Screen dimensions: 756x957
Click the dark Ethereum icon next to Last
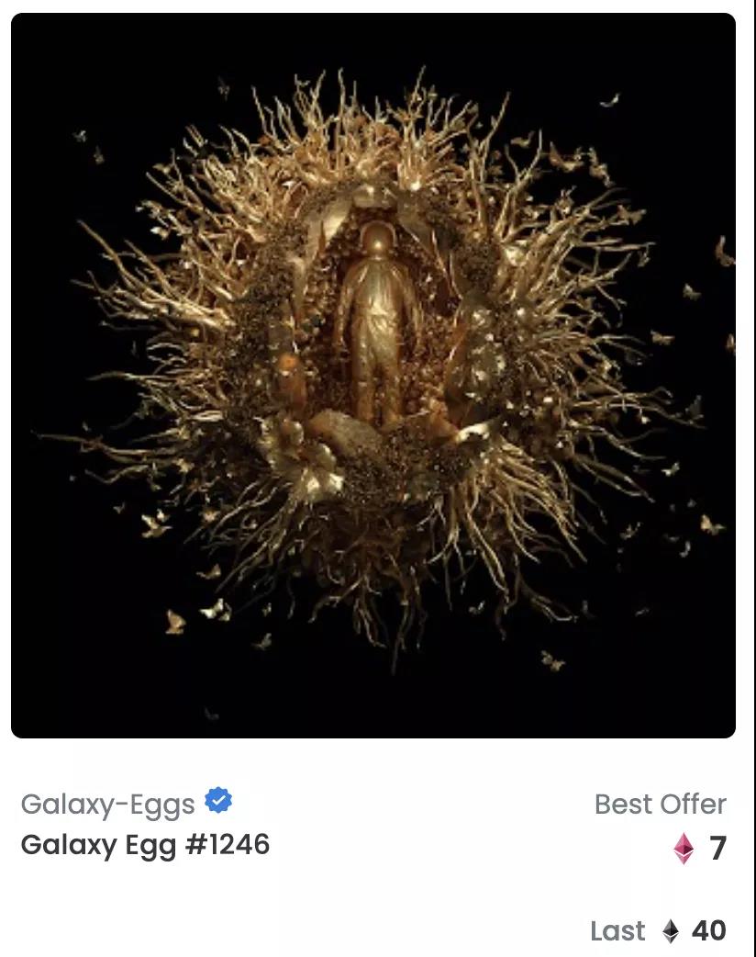[x=671, y=931]
